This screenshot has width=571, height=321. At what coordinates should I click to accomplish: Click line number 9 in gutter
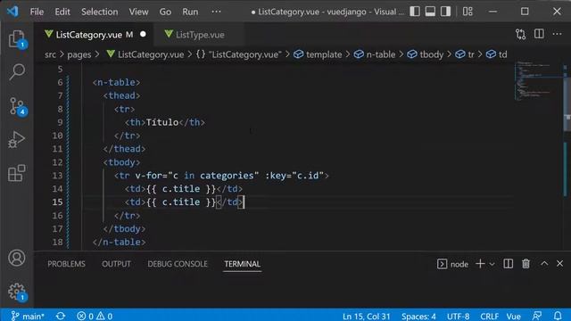coord(60,122)
